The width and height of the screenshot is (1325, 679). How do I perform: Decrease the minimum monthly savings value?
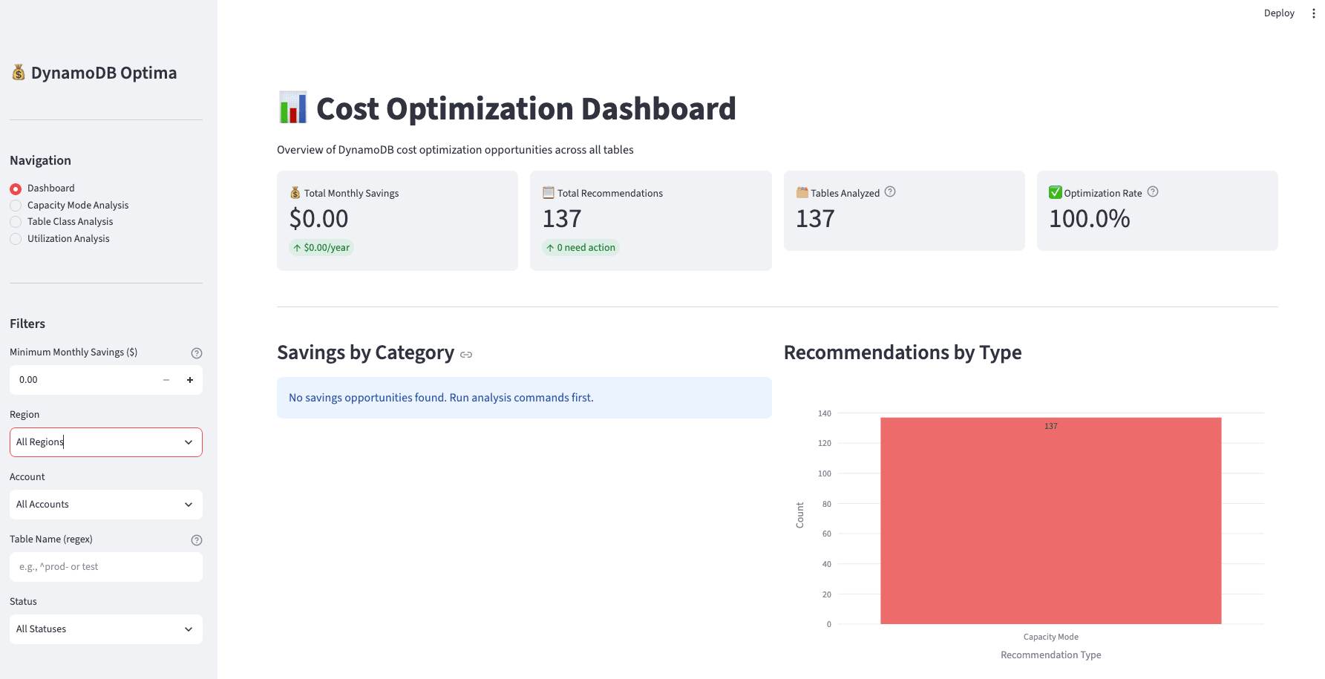(x=166, y=380)
